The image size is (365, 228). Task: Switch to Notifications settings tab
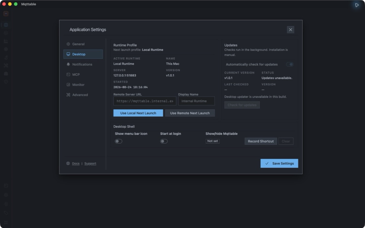pos(83,64)
